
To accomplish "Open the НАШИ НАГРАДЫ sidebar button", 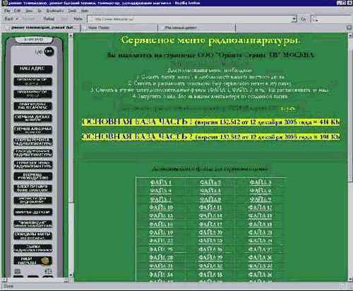I will pos(33,261).
